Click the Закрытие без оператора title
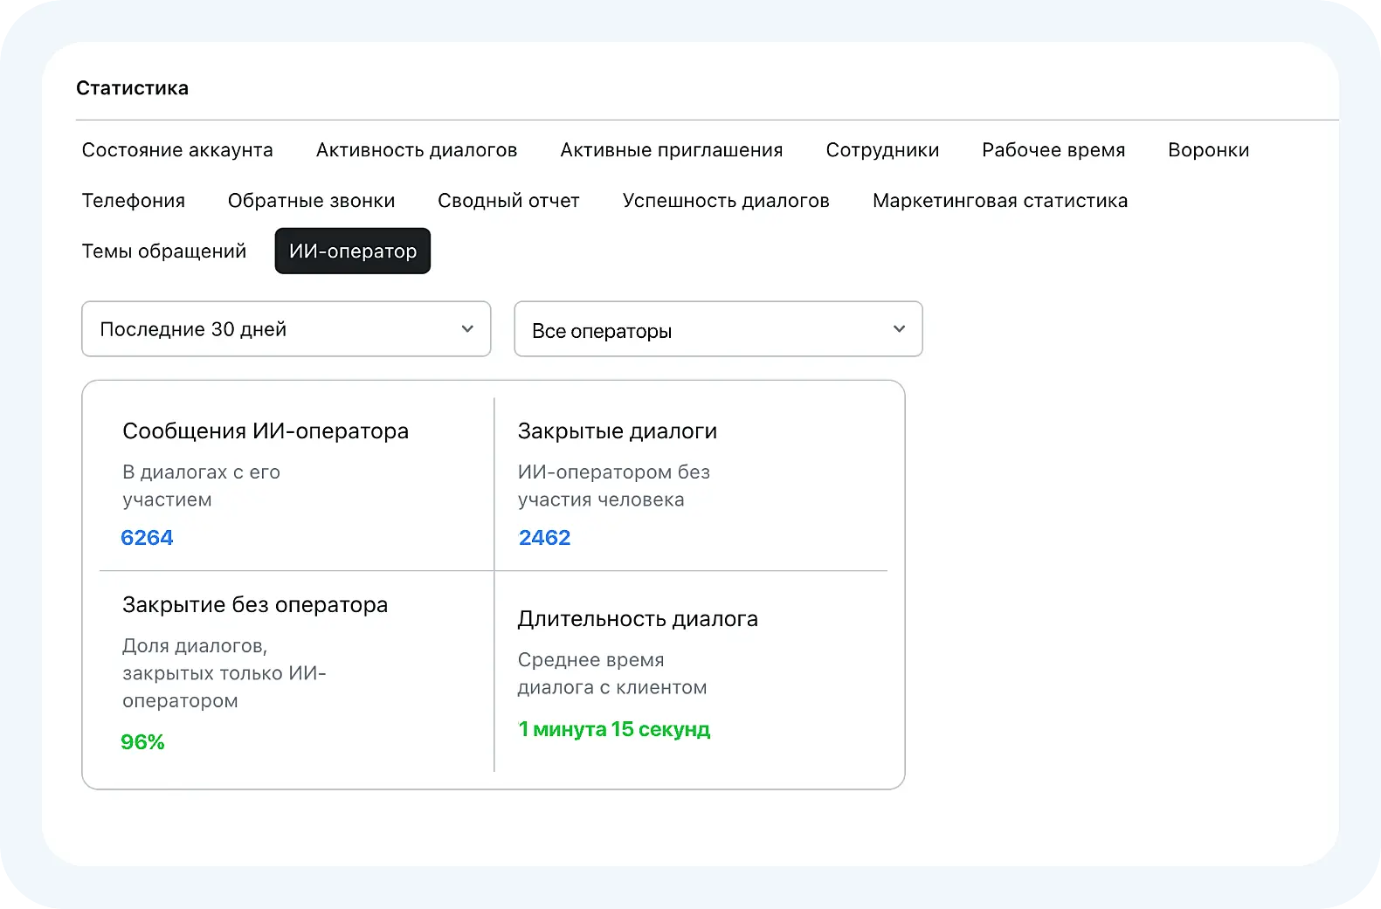Image resolution: width=1381 pixels, height=909 pixels. tap(255, 605)
